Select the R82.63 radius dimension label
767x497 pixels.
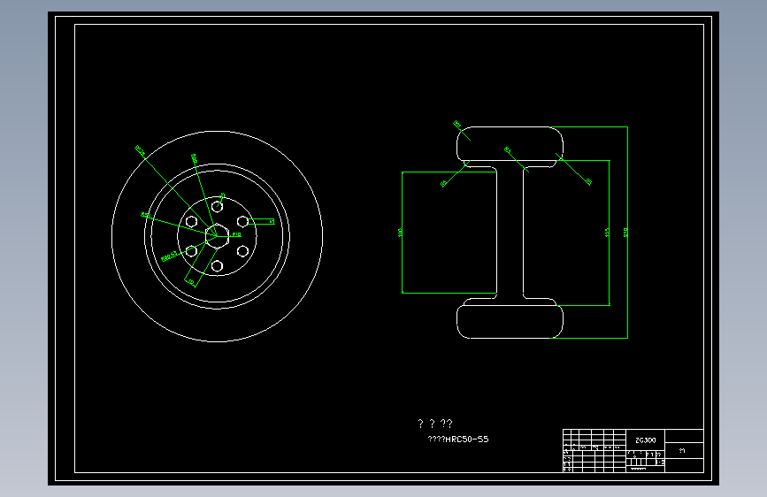pos(169,256)
